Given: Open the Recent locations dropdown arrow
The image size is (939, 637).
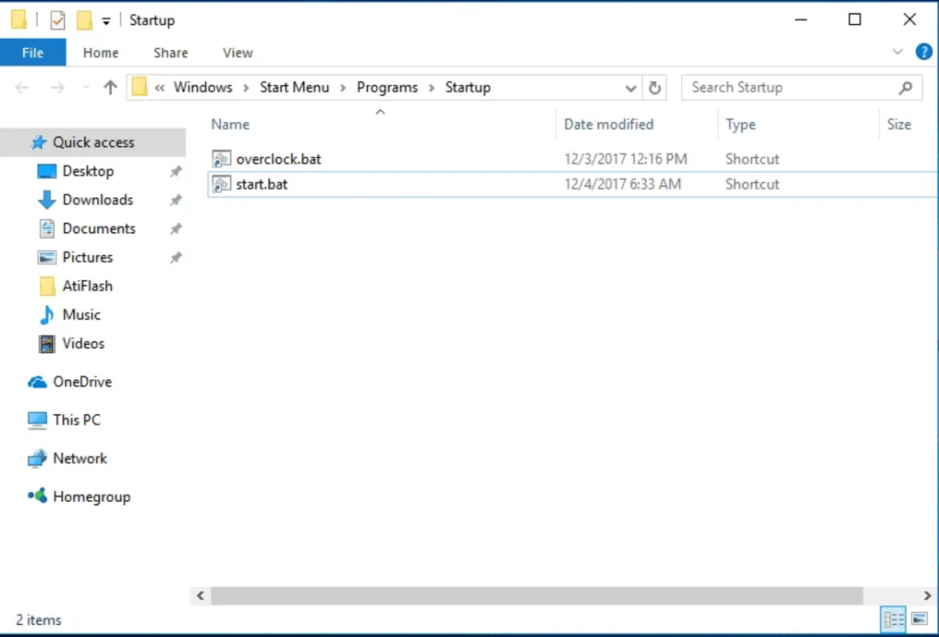Looking at the screenshot, I should [85, 87].
